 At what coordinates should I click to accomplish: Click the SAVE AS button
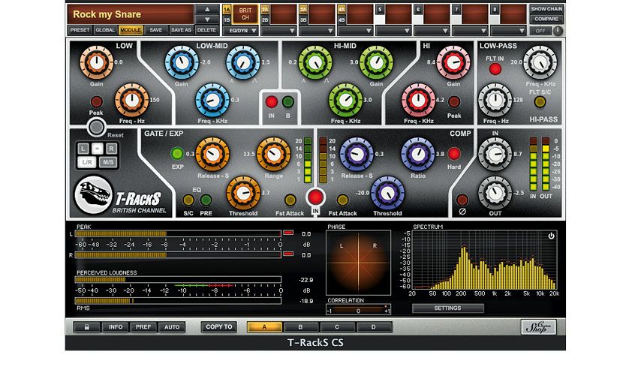pyautogui.click(x=181, y=30)
